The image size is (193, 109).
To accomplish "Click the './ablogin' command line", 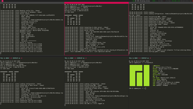I will (77, 64).
